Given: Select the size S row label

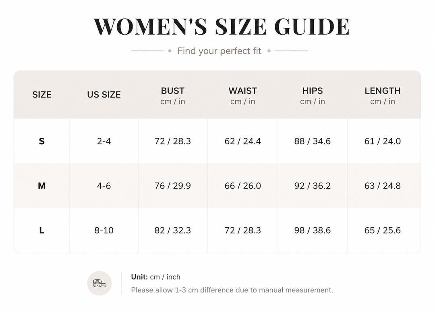Looking at the screenshot, I should click(x=41, y=141).
